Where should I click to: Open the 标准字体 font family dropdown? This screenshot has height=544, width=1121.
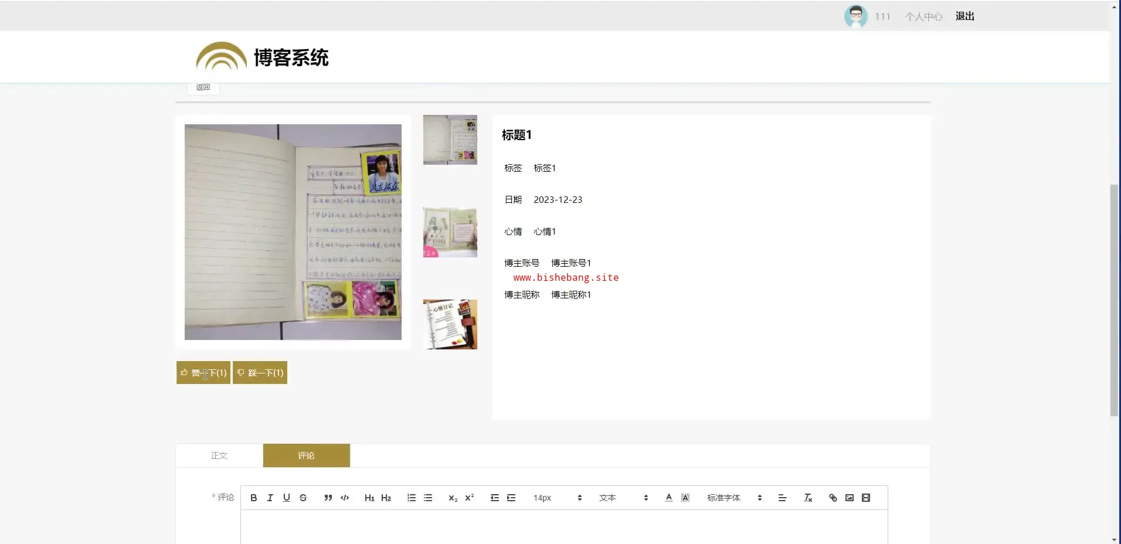733,498
